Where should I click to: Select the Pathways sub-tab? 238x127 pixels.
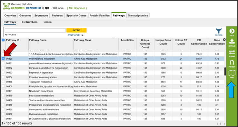click(x=10, y=22)
